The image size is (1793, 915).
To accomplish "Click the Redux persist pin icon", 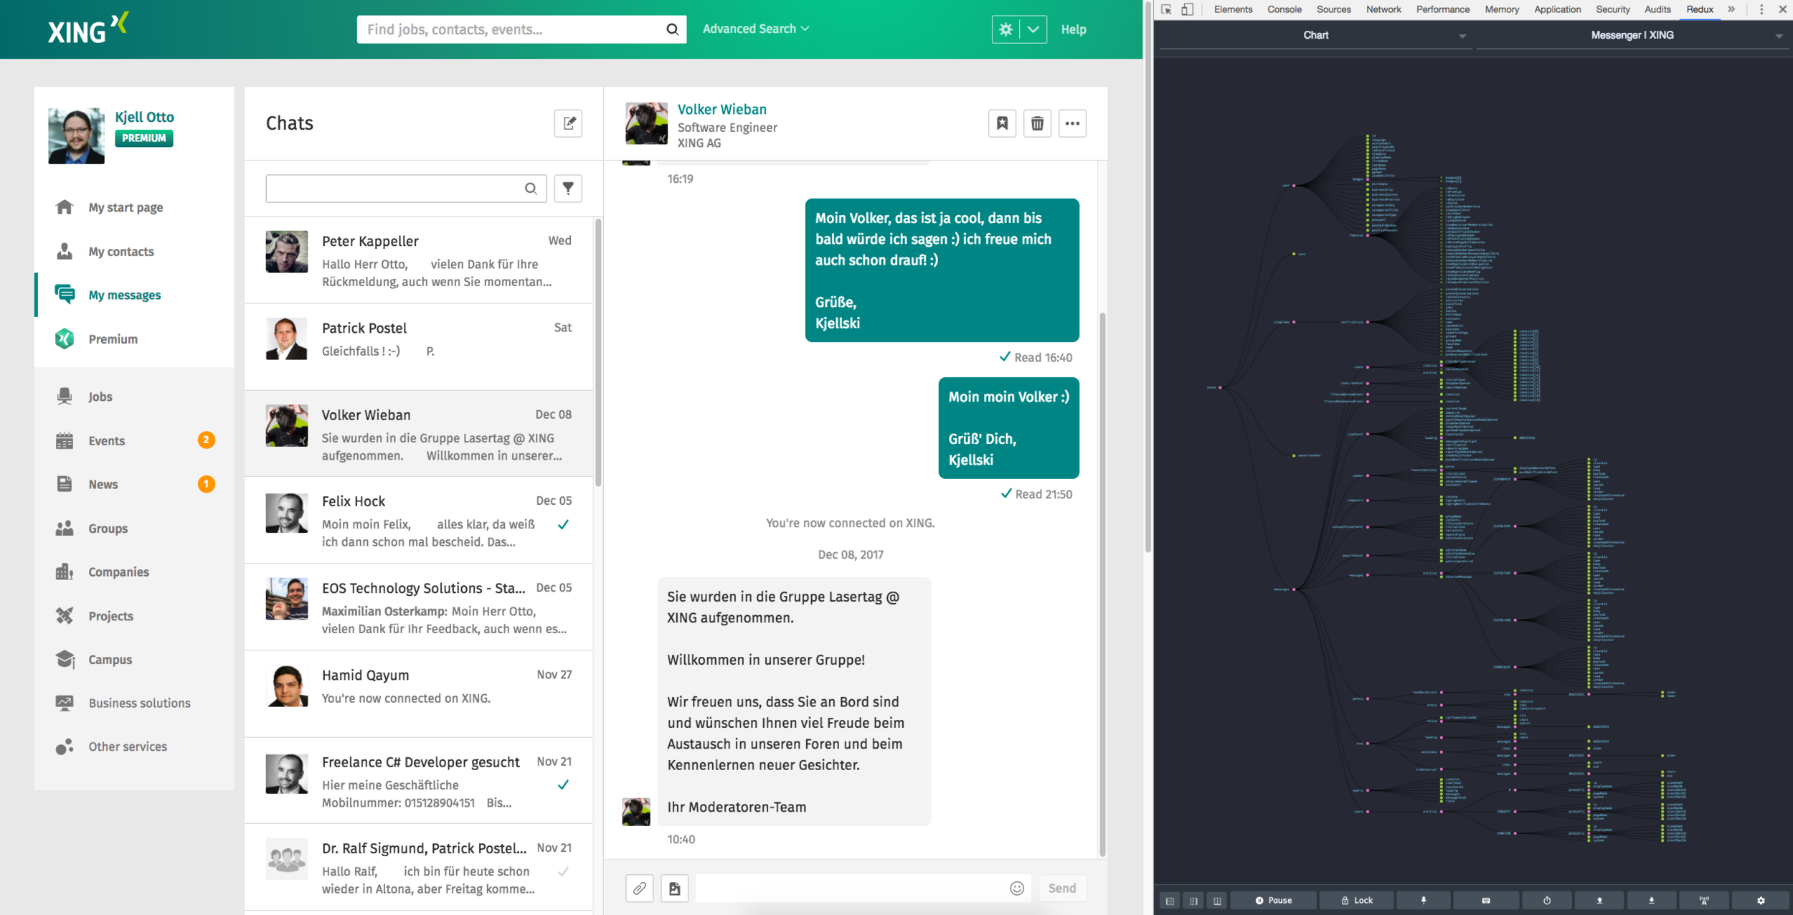I will tap(1424, 901).
